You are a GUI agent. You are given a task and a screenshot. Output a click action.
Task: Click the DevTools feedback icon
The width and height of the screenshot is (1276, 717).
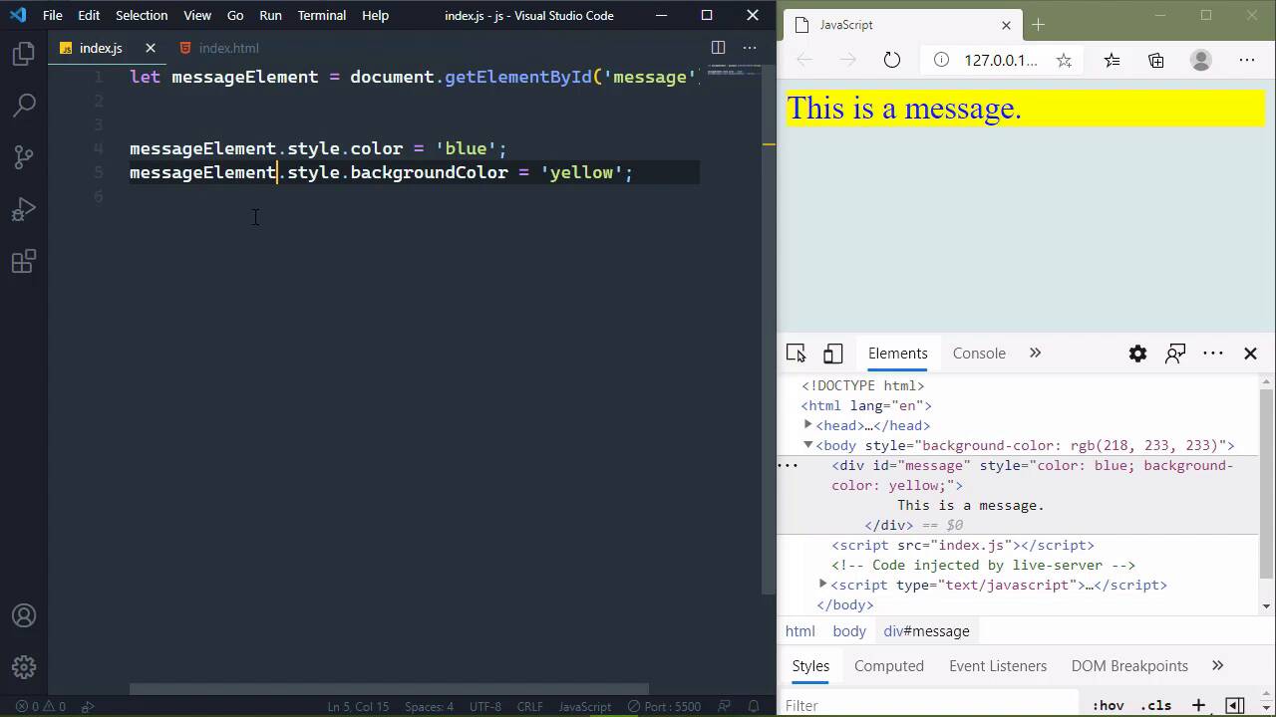tap(1175, 354)
